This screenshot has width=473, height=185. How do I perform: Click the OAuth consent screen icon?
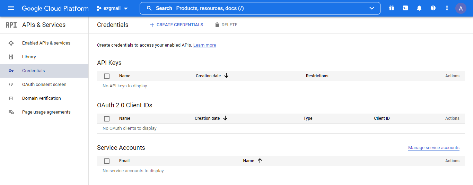coord(11,85)
